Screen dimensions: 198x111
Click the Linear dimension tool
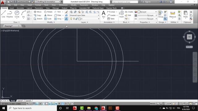click(111, 12)
